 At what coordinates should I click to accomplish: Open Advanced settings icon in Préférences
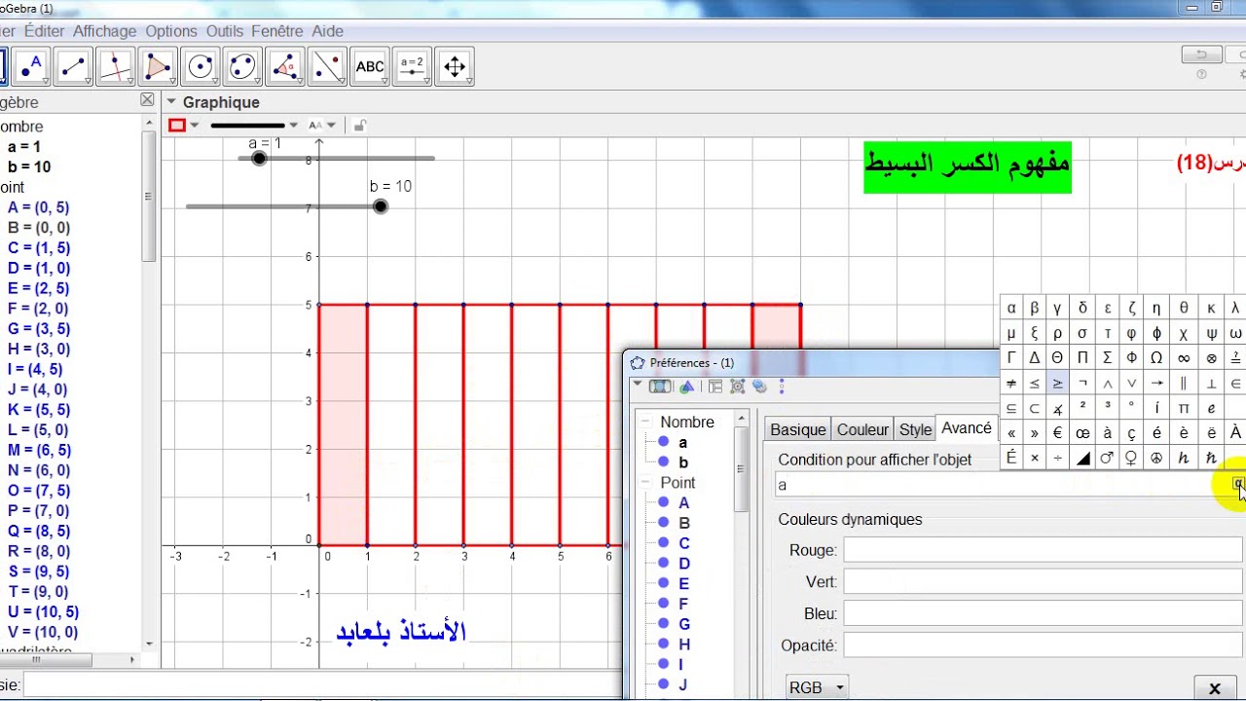(x=760, y=387)
